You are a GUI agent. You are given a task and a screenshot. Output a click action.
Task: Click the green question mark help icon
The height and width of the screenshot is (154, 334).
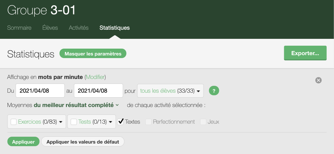pyautogui.click(x=214, y=91)
